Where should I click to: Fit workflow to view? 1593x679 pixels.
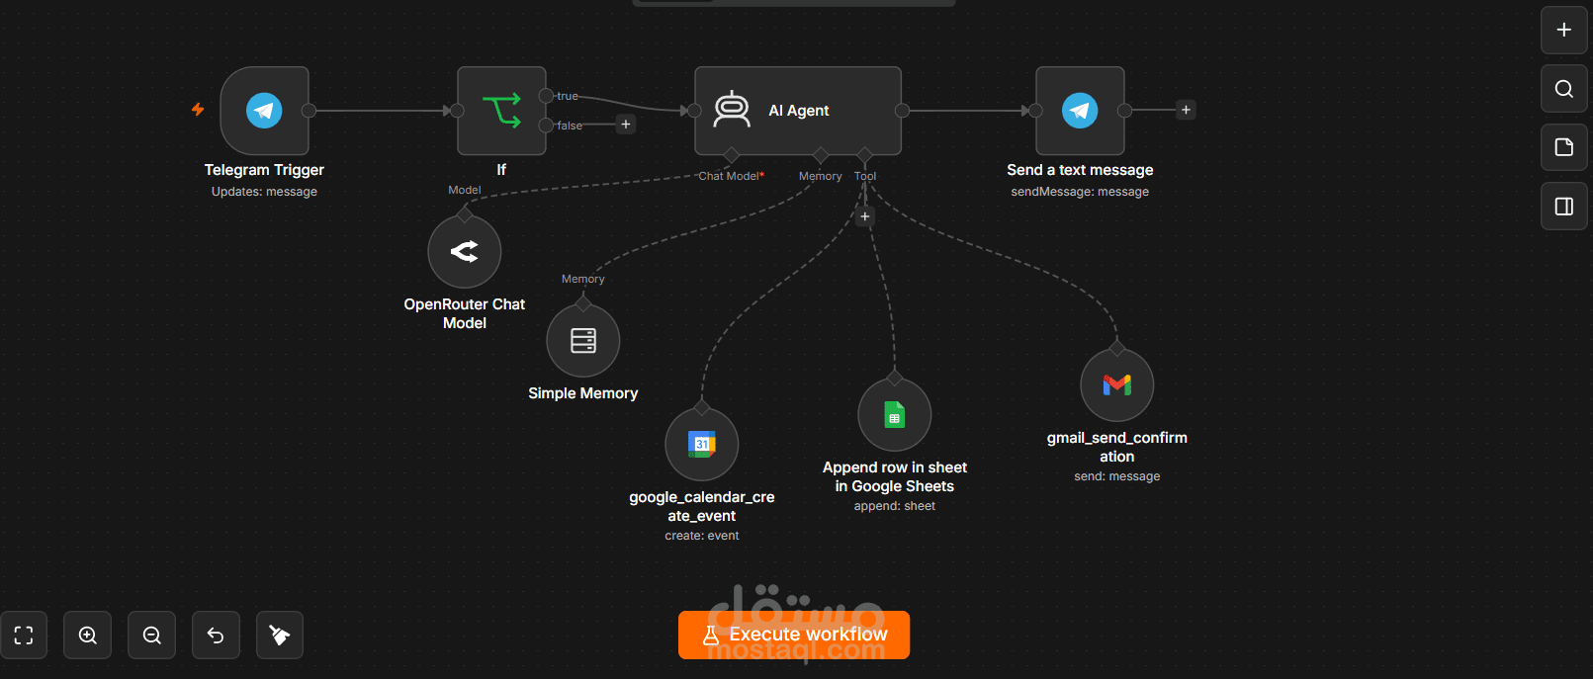24,636
